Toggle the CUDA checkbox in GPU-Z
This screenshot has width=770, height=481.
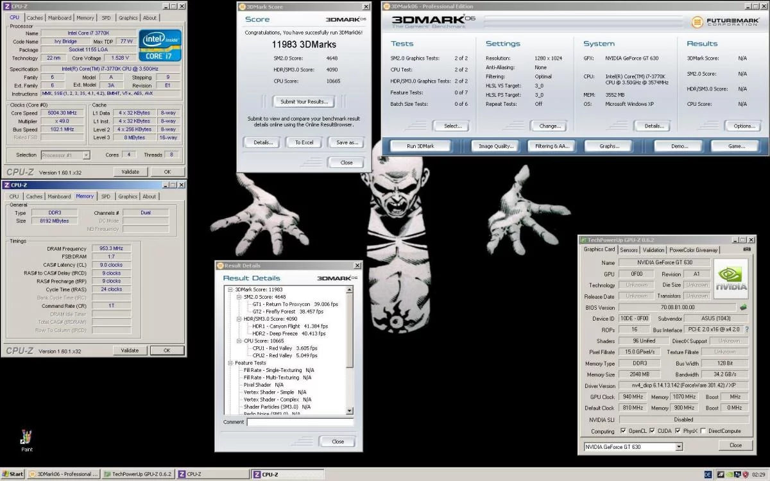pyautogui.click(x=652, y=431)
